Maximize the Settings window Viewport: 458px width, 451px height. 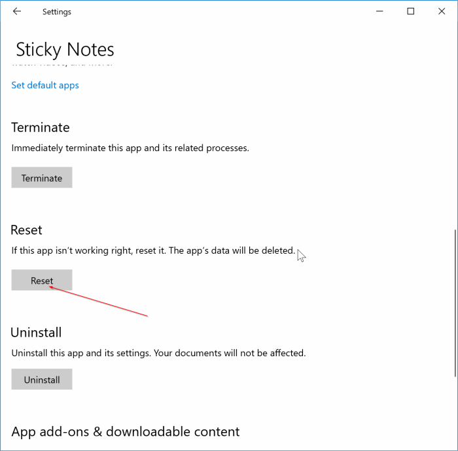411,11
